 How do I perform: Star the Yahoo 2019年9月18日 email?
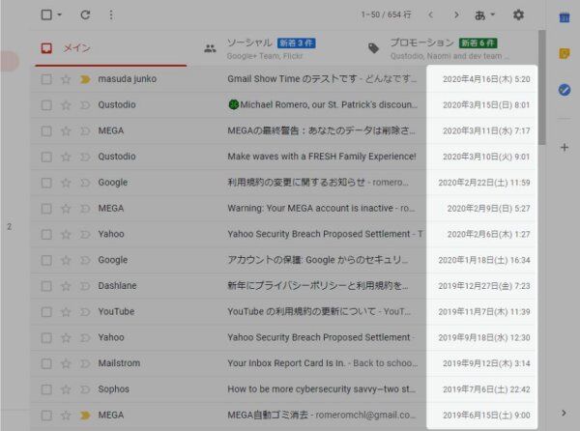point(66,337)
